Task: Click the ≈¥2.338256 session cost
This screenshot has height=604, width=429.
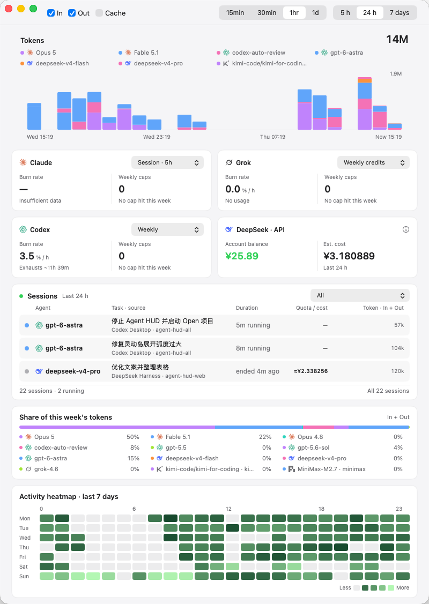Action: pos(310,371)
